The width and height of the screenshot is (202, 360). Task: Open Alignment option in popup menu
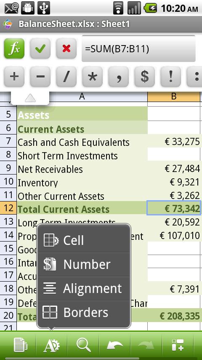click(84, 288)
